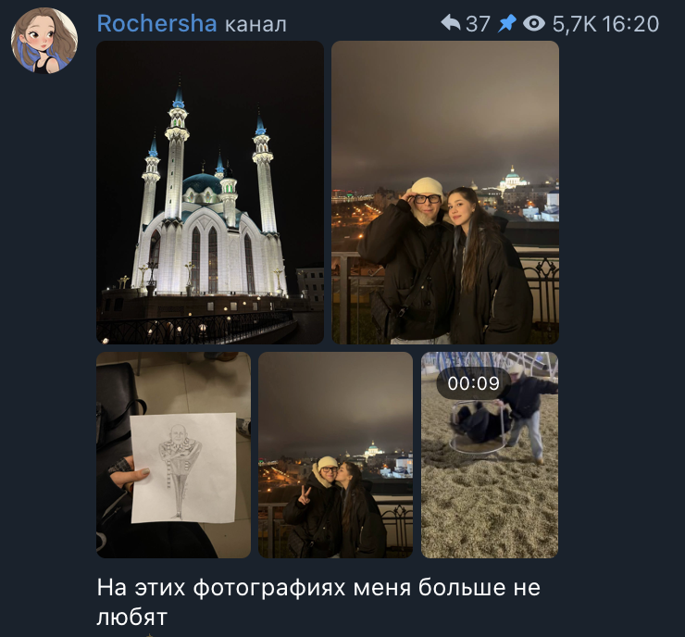Click the 00:09 video duration badge
Screen dimensions: 685x637
(473, 383)
